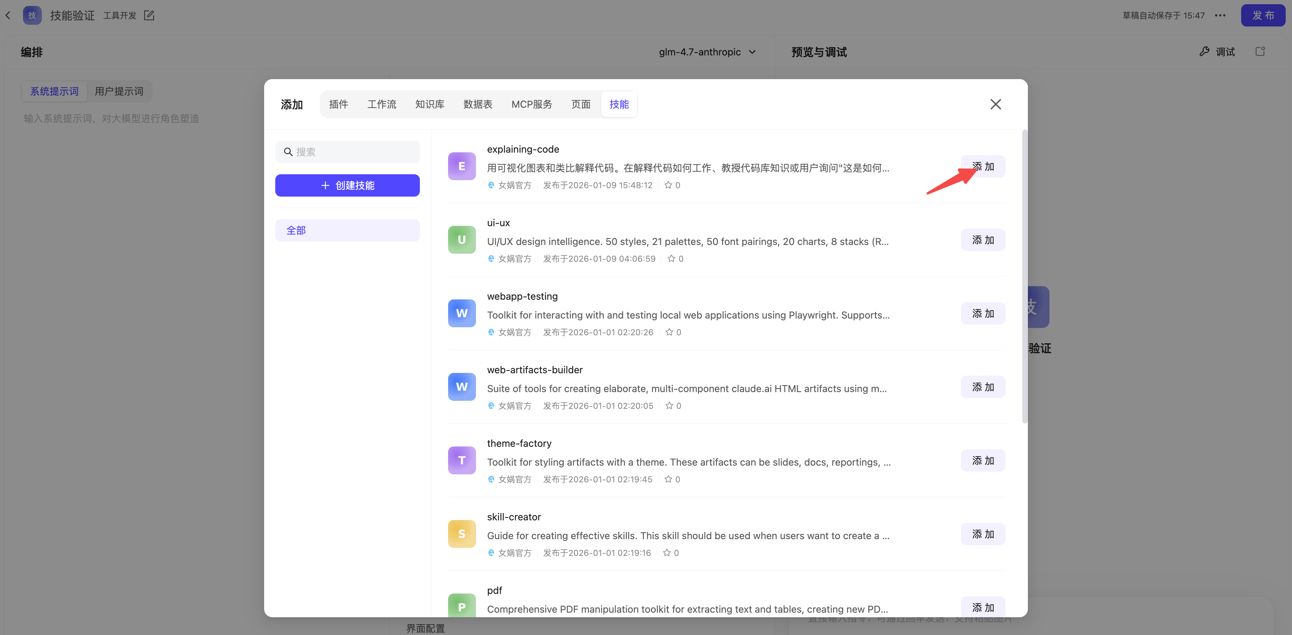Click the 调试 wrench icon

[1204, 51]
